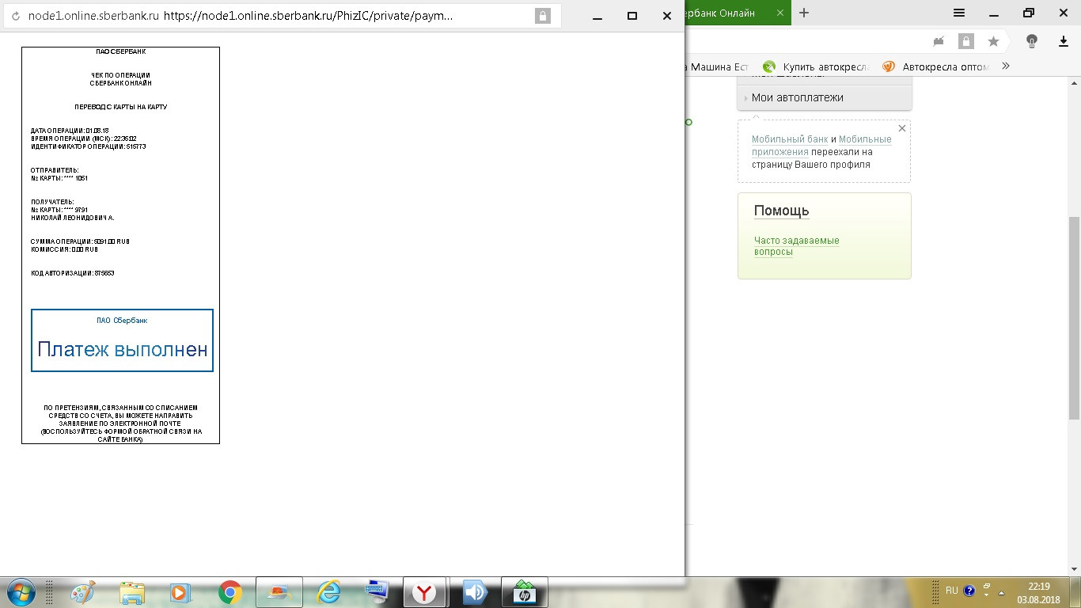1081x608 pixels.
Task: Open the Мобильный банк link
Action: (x=790, y=139)
